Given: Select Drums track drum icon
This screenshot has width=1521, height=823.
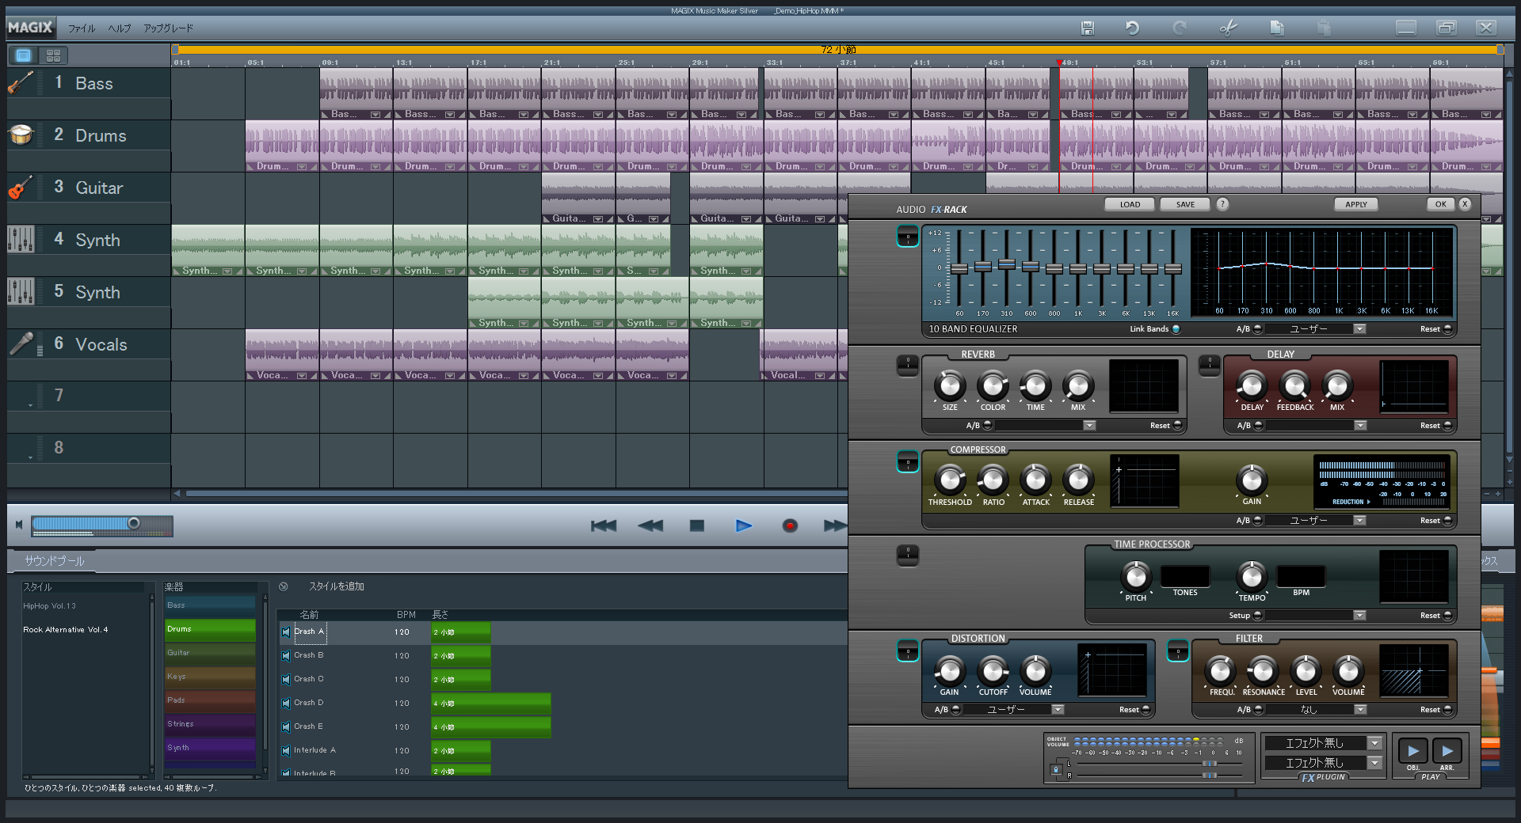Looking at the screenshot, I should point(21,135).
